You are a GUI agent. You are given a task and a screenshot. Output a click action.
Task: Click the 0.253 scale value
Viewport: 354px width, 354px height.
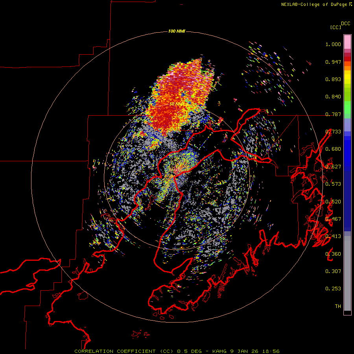pyautogui.click(x=333, y=289)
